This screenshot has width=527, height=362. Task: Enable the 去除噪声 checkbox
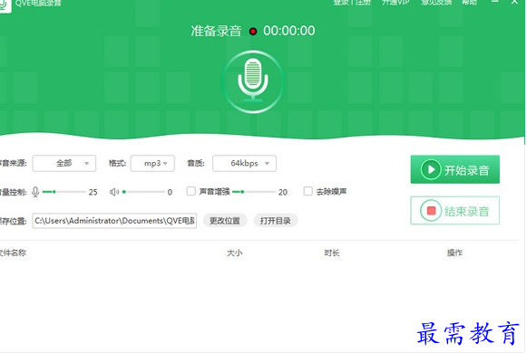[307, 191]
